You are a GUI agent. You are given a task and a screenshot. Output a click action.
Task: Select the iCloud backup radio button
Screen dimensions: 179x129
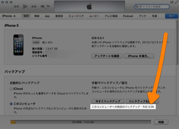pyautogui.click(x=11, y=89)
